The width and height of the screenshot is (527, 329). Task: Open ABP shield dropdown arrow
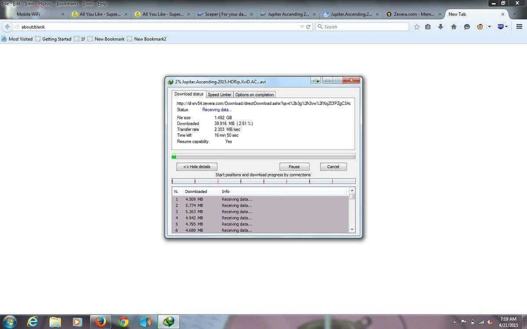tap(506, 27)
